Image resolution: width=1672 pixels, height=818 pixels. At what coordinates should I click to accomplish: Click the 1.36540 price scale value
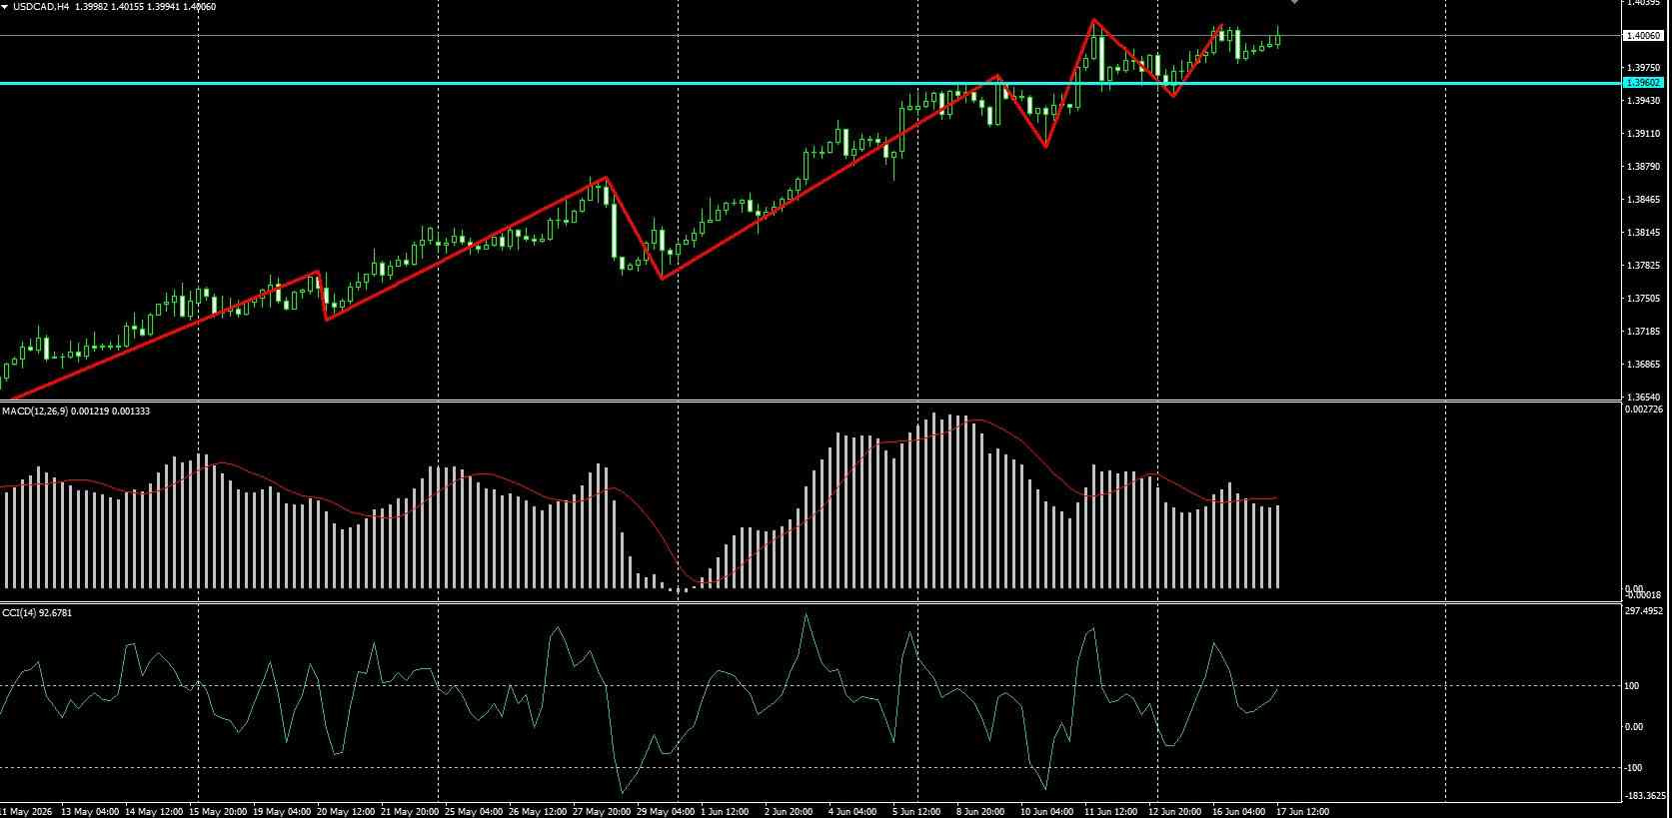click(x=1643, y=398)
